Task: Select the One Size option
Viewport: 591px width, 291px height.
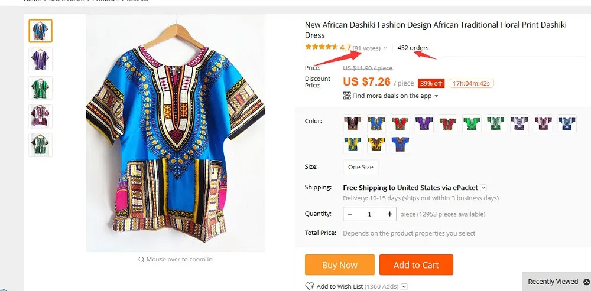Action: 361,167
